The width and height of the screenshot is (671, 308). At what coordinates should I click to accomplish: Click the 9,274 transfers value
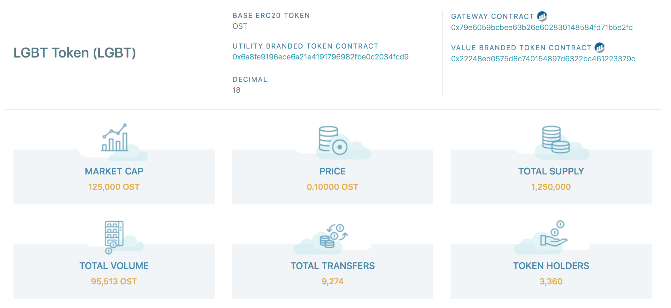tap(333, 281)
